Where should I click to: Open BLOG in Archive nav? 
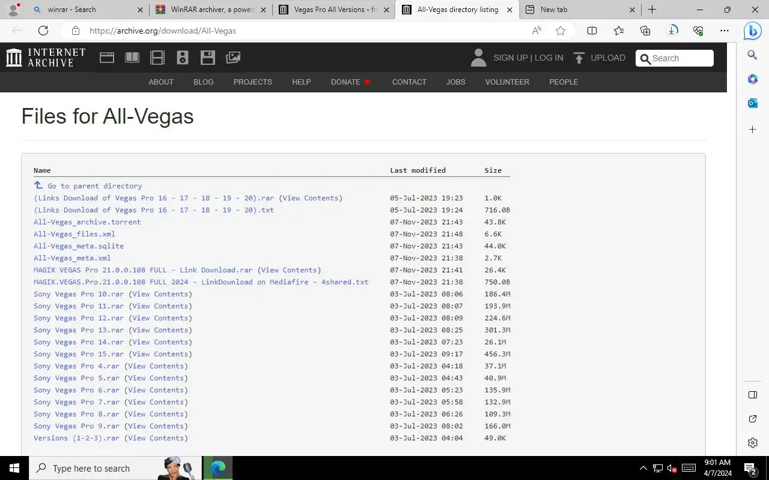click(x=204, y=82)
